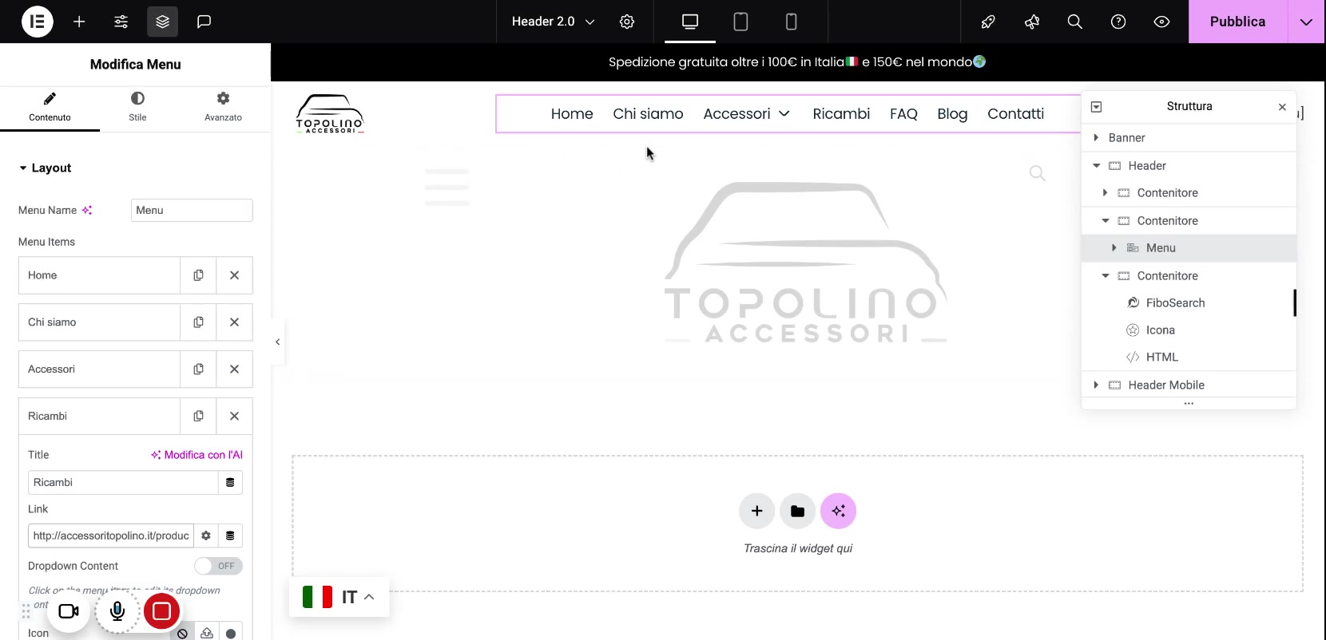This screenshot has height=640, width=1326.
Task: Toggle the Dropdown Content switch
Action: [x=218, y=566]
